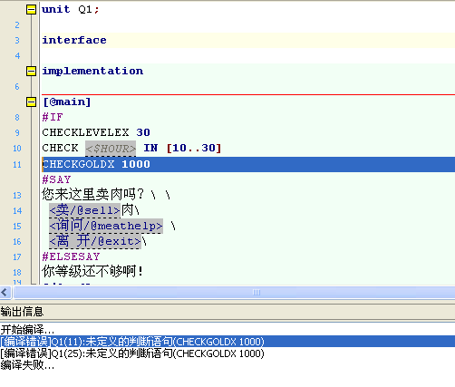
Task: Click the '开始编译...' output line
Action: click(27, 330)
